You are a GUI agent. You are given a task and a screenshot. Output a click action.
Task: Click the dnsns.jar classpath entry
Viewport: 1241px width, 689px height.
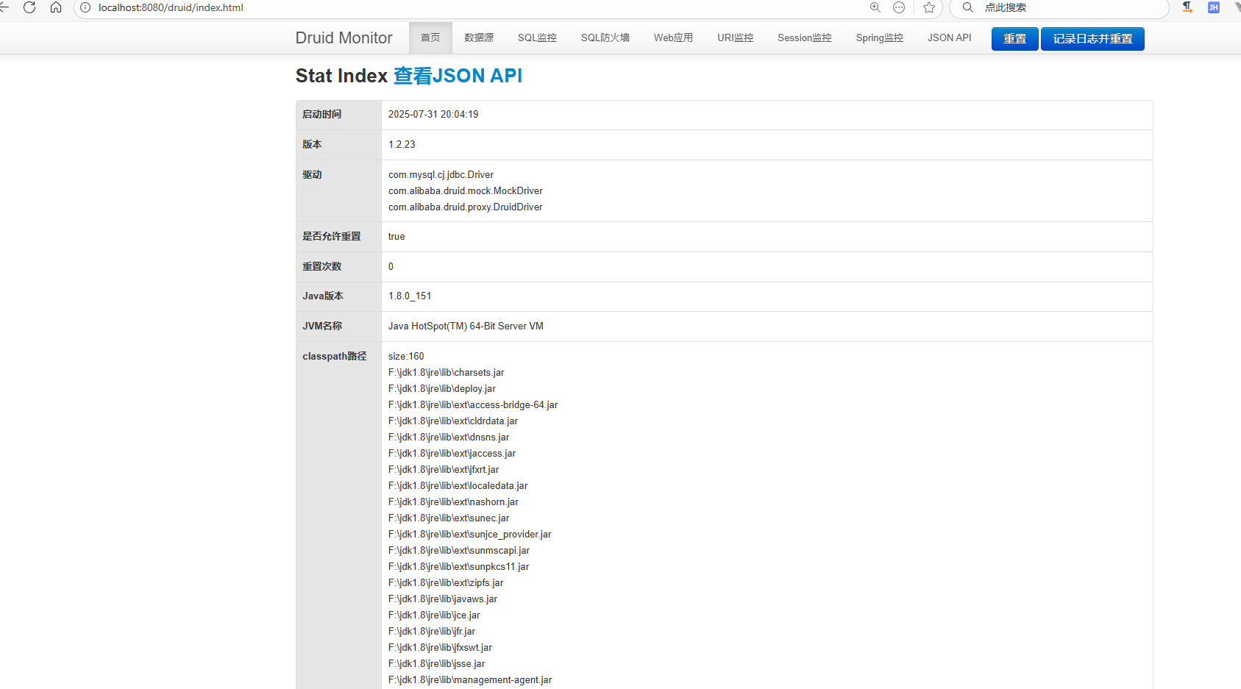tap(449, 437)
